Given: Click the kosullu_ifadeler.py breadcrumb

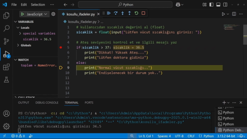Looking at the screenshot, I should click(82, 22).
